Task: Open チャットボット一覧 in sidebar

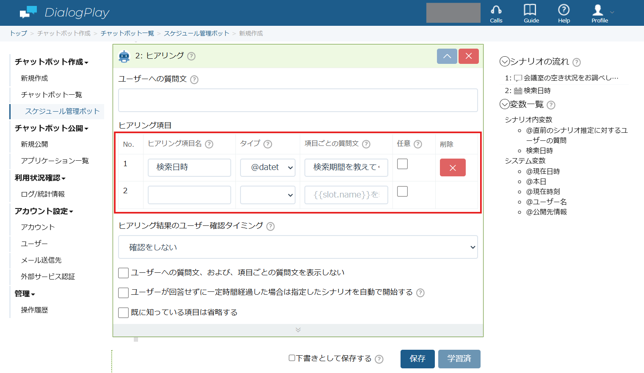Action: [52, 95]
